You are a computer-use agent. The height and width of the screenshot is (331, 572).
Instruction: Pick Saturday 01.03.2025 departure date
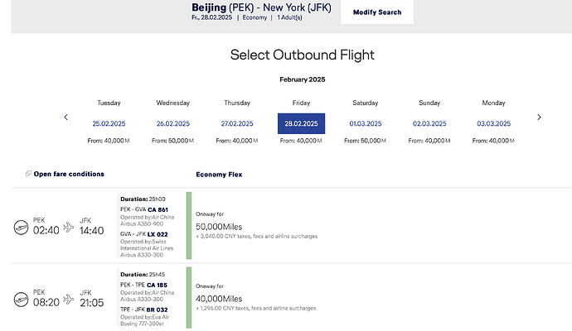pos(366,123)
